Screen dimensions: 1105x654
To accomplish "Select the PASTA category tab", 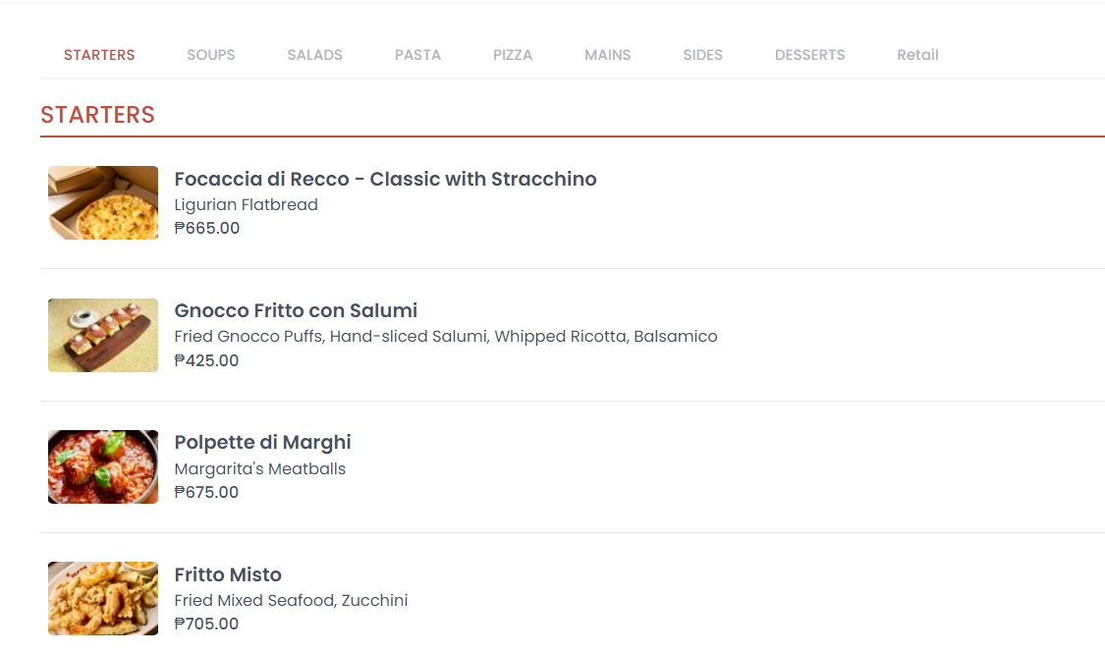I will [417, 55].
